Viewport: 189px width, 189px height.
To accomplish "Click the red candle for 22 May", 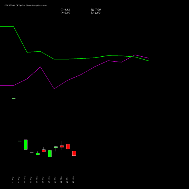I will (x=62, y=146).
